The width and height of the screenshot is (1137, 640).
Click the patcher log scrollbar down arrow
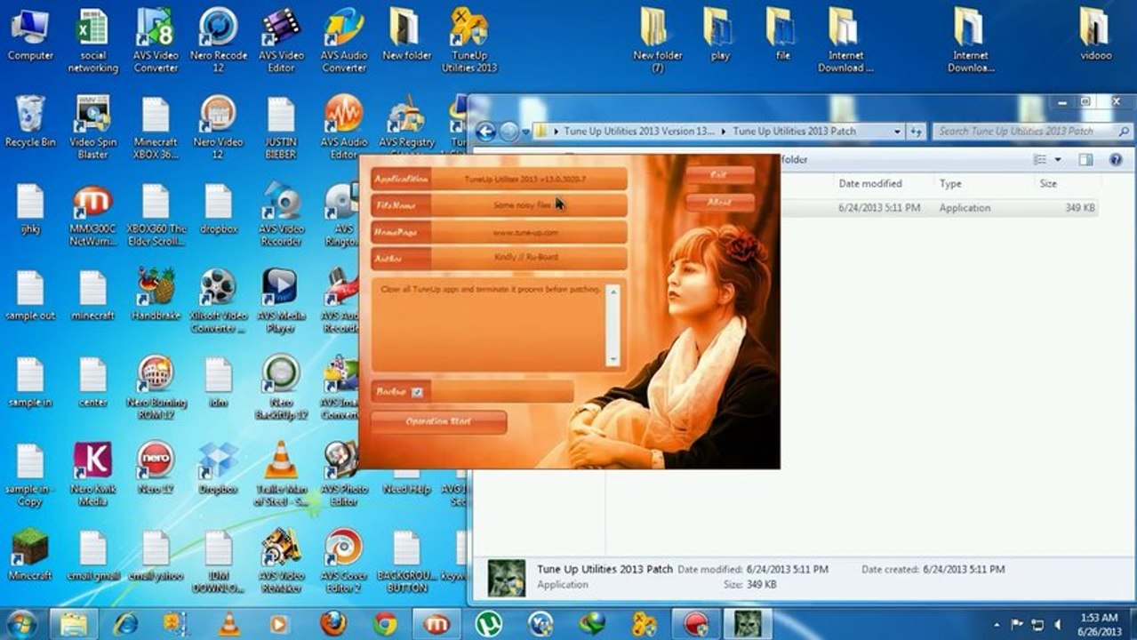[613, 358]
